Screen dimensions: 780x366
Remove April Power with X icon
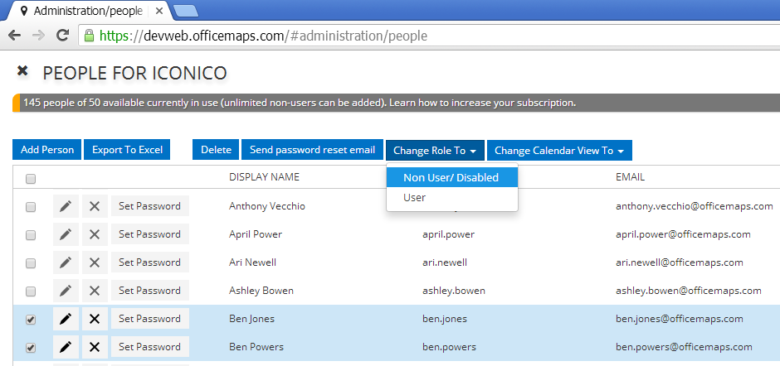(95, 234)
